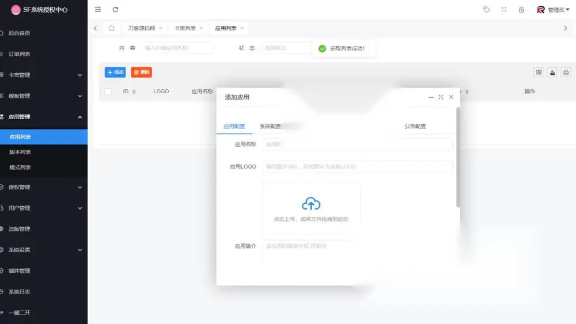
Task: Click the dialog vertical scrollbar
Action: (458, 158)
